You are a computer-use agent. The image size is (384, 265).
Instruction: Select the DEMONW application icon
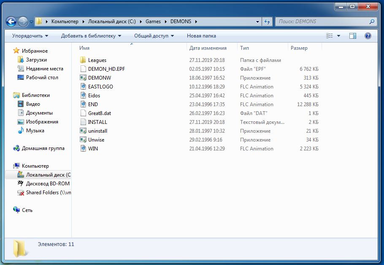(x=83, y=78)
